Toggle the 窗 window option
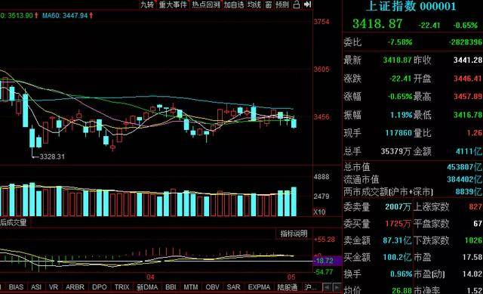483x294 pixels. coord(269,5)
